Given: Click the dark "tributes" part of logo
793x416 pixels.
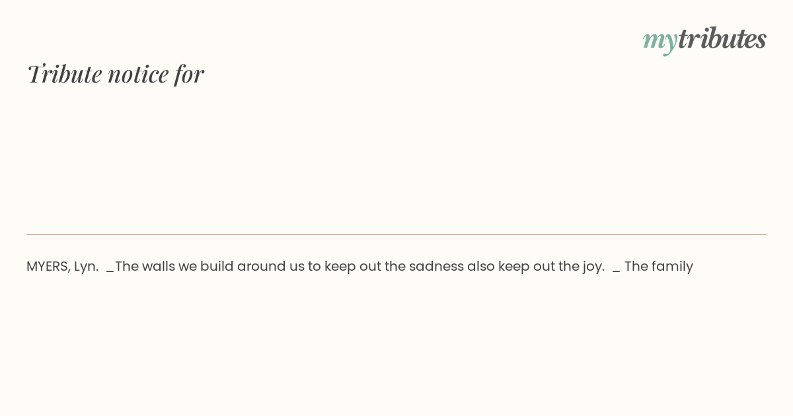Looking at the screenshot, I should (x=722, y=39).
